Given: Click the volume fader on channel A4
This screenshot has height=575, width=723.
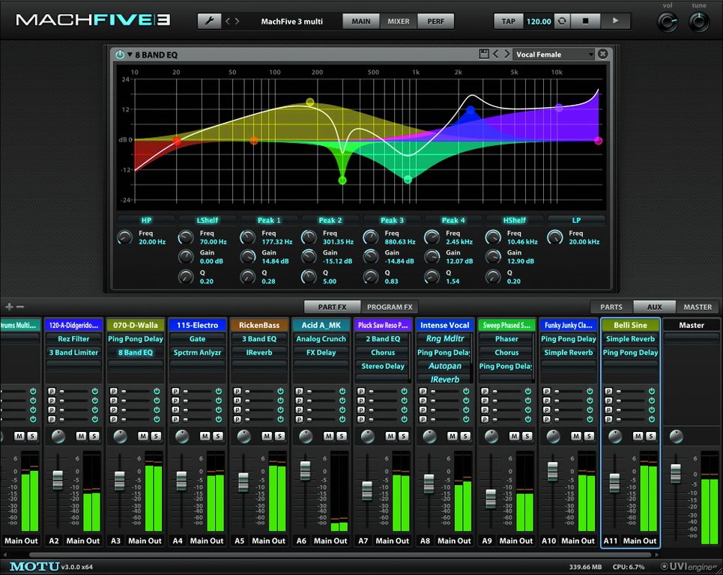Looking at the screenshot, I should (x=181, y=481).
